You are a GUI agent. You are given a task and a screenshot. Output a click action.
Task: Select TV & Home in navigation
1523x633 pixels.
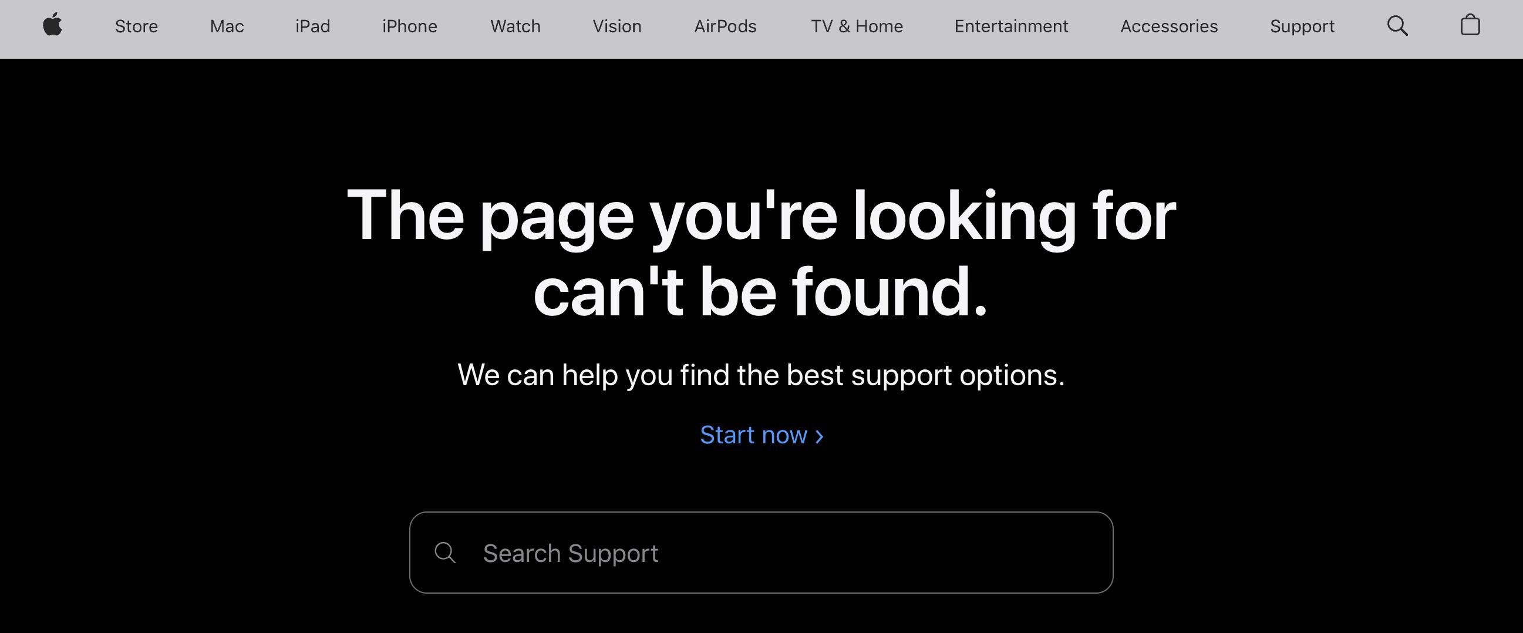pos(857,26)
